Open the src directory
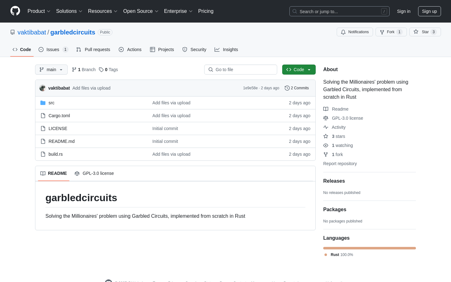 [x=51, y=103]
